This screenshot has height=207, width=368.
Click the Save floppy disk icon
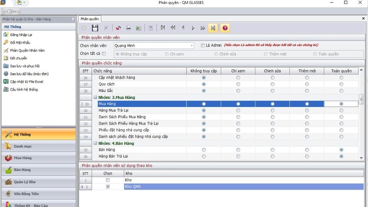95,28
